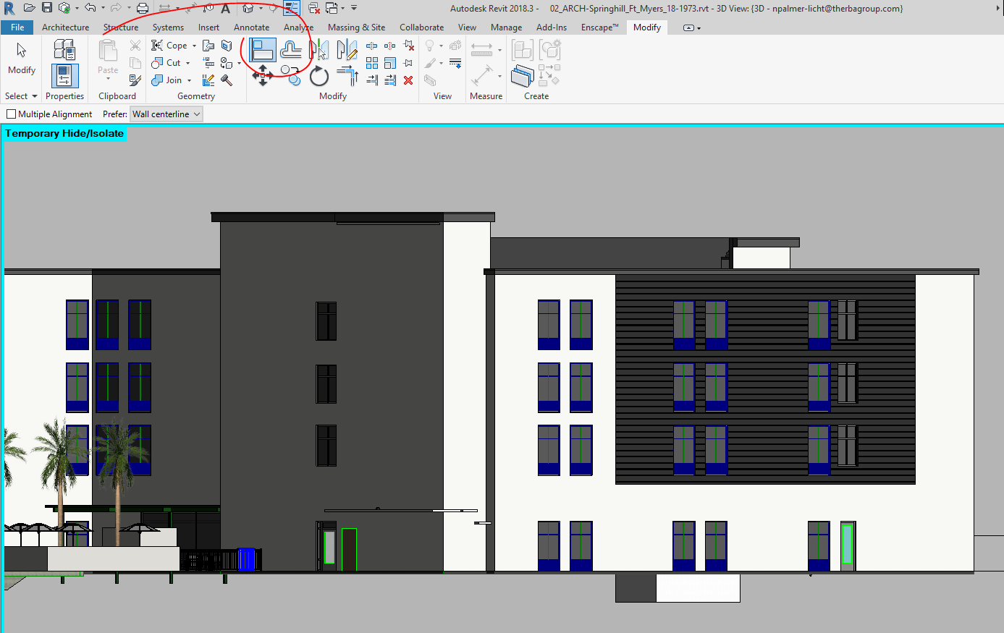1004x633 pixels.
Task: Open Type Properties icon
Action: point(64,49)
